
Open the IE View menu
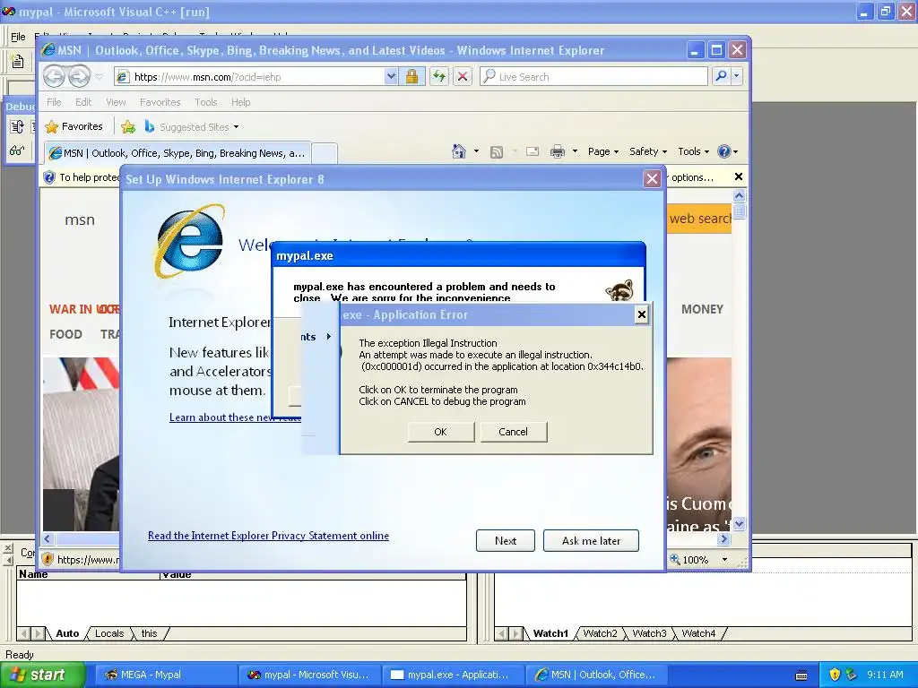[x=116, y=102]
